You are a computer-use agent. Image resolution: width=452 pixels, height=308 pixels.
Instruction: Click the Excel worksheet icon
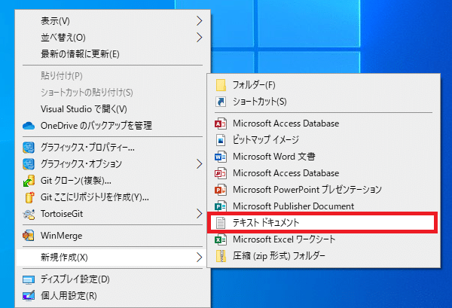click(x=221, y=239)
